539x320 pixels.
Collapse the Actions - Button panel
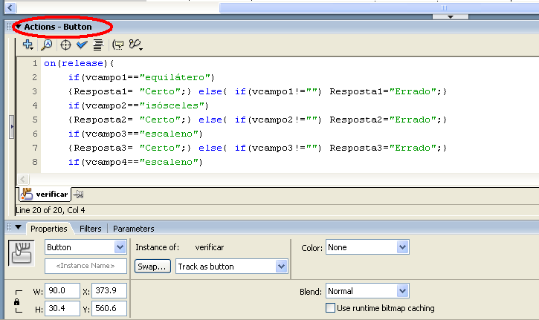click(19, 27)
